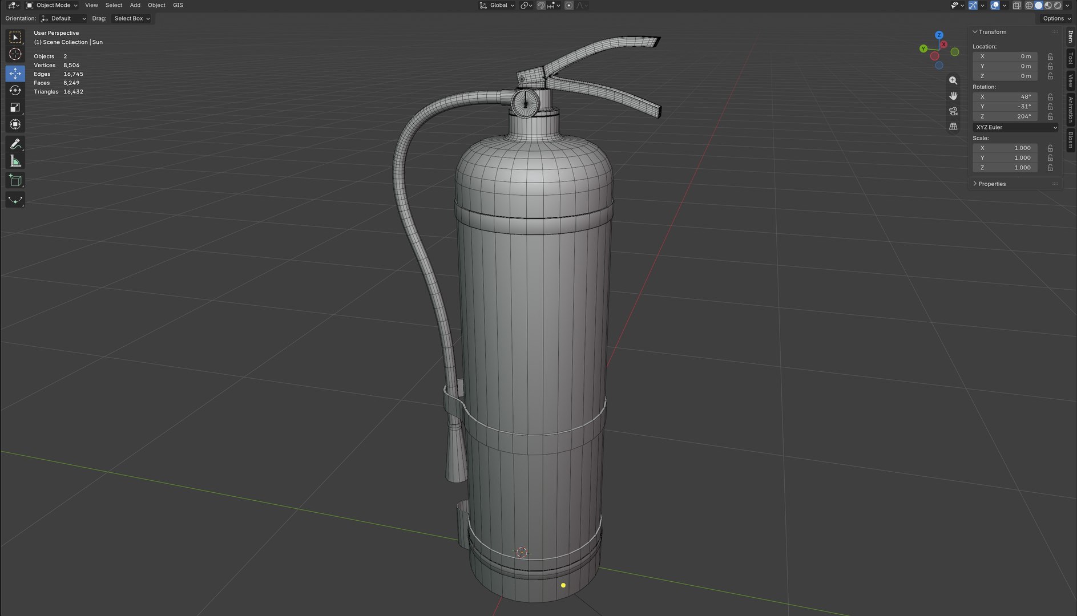Switch to Solid viewport shading

(1039, 5)
